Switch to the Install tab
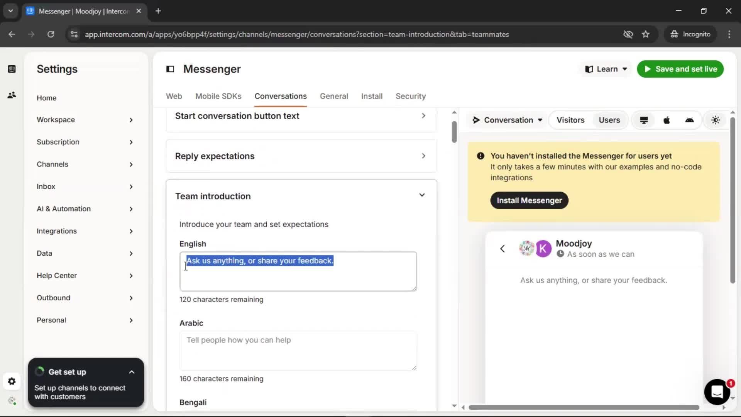Image resolution: width=741 pixels, height=417 pixels. coord(372,96)
